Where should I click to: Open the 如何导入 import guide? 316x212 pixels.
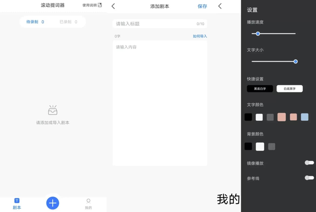coord(200,36)
